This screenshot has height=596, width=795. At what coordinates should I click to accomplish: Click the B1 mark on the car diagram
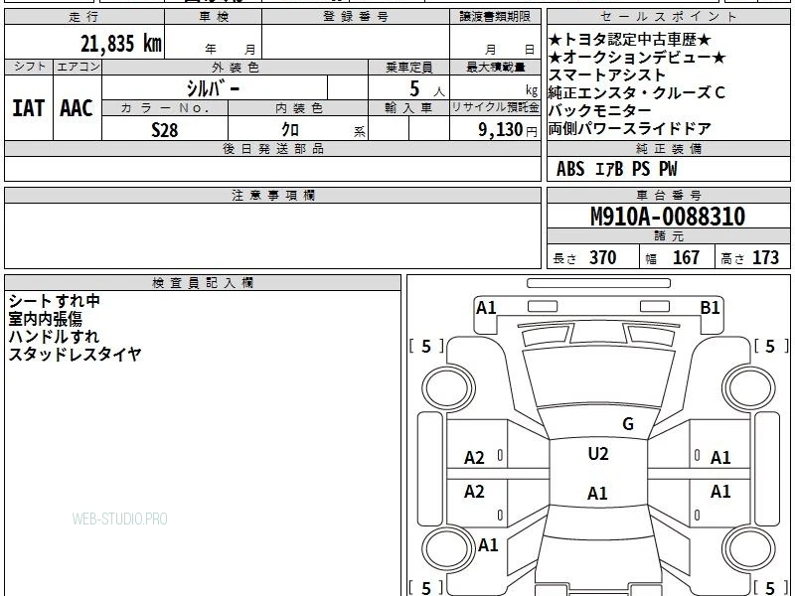click(710, 308)
